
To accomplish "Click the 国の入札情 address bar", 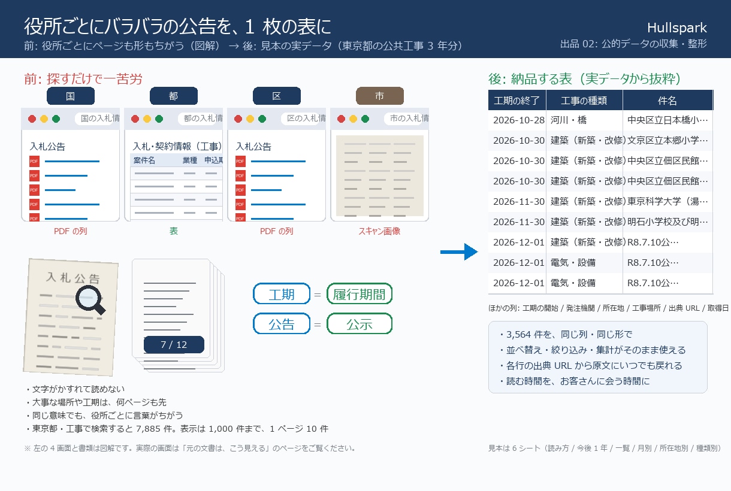I will point(96,119).
